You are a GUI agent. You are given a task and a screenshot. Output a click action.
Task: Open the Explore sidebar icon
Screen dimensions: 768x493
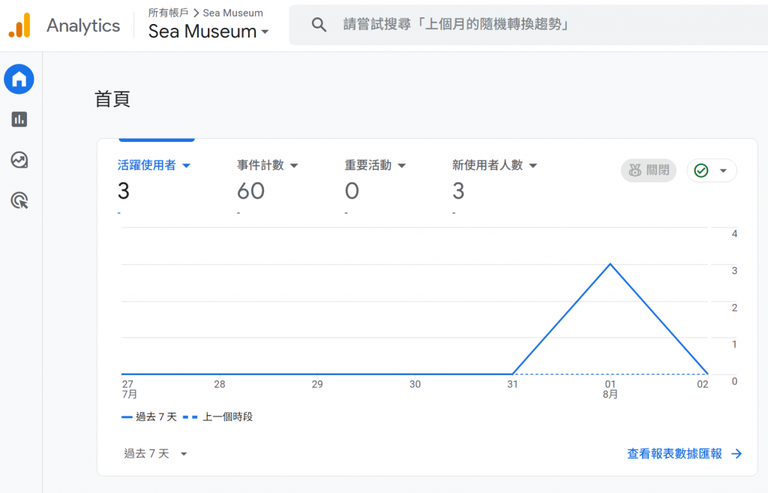click(x=19, y=160)
